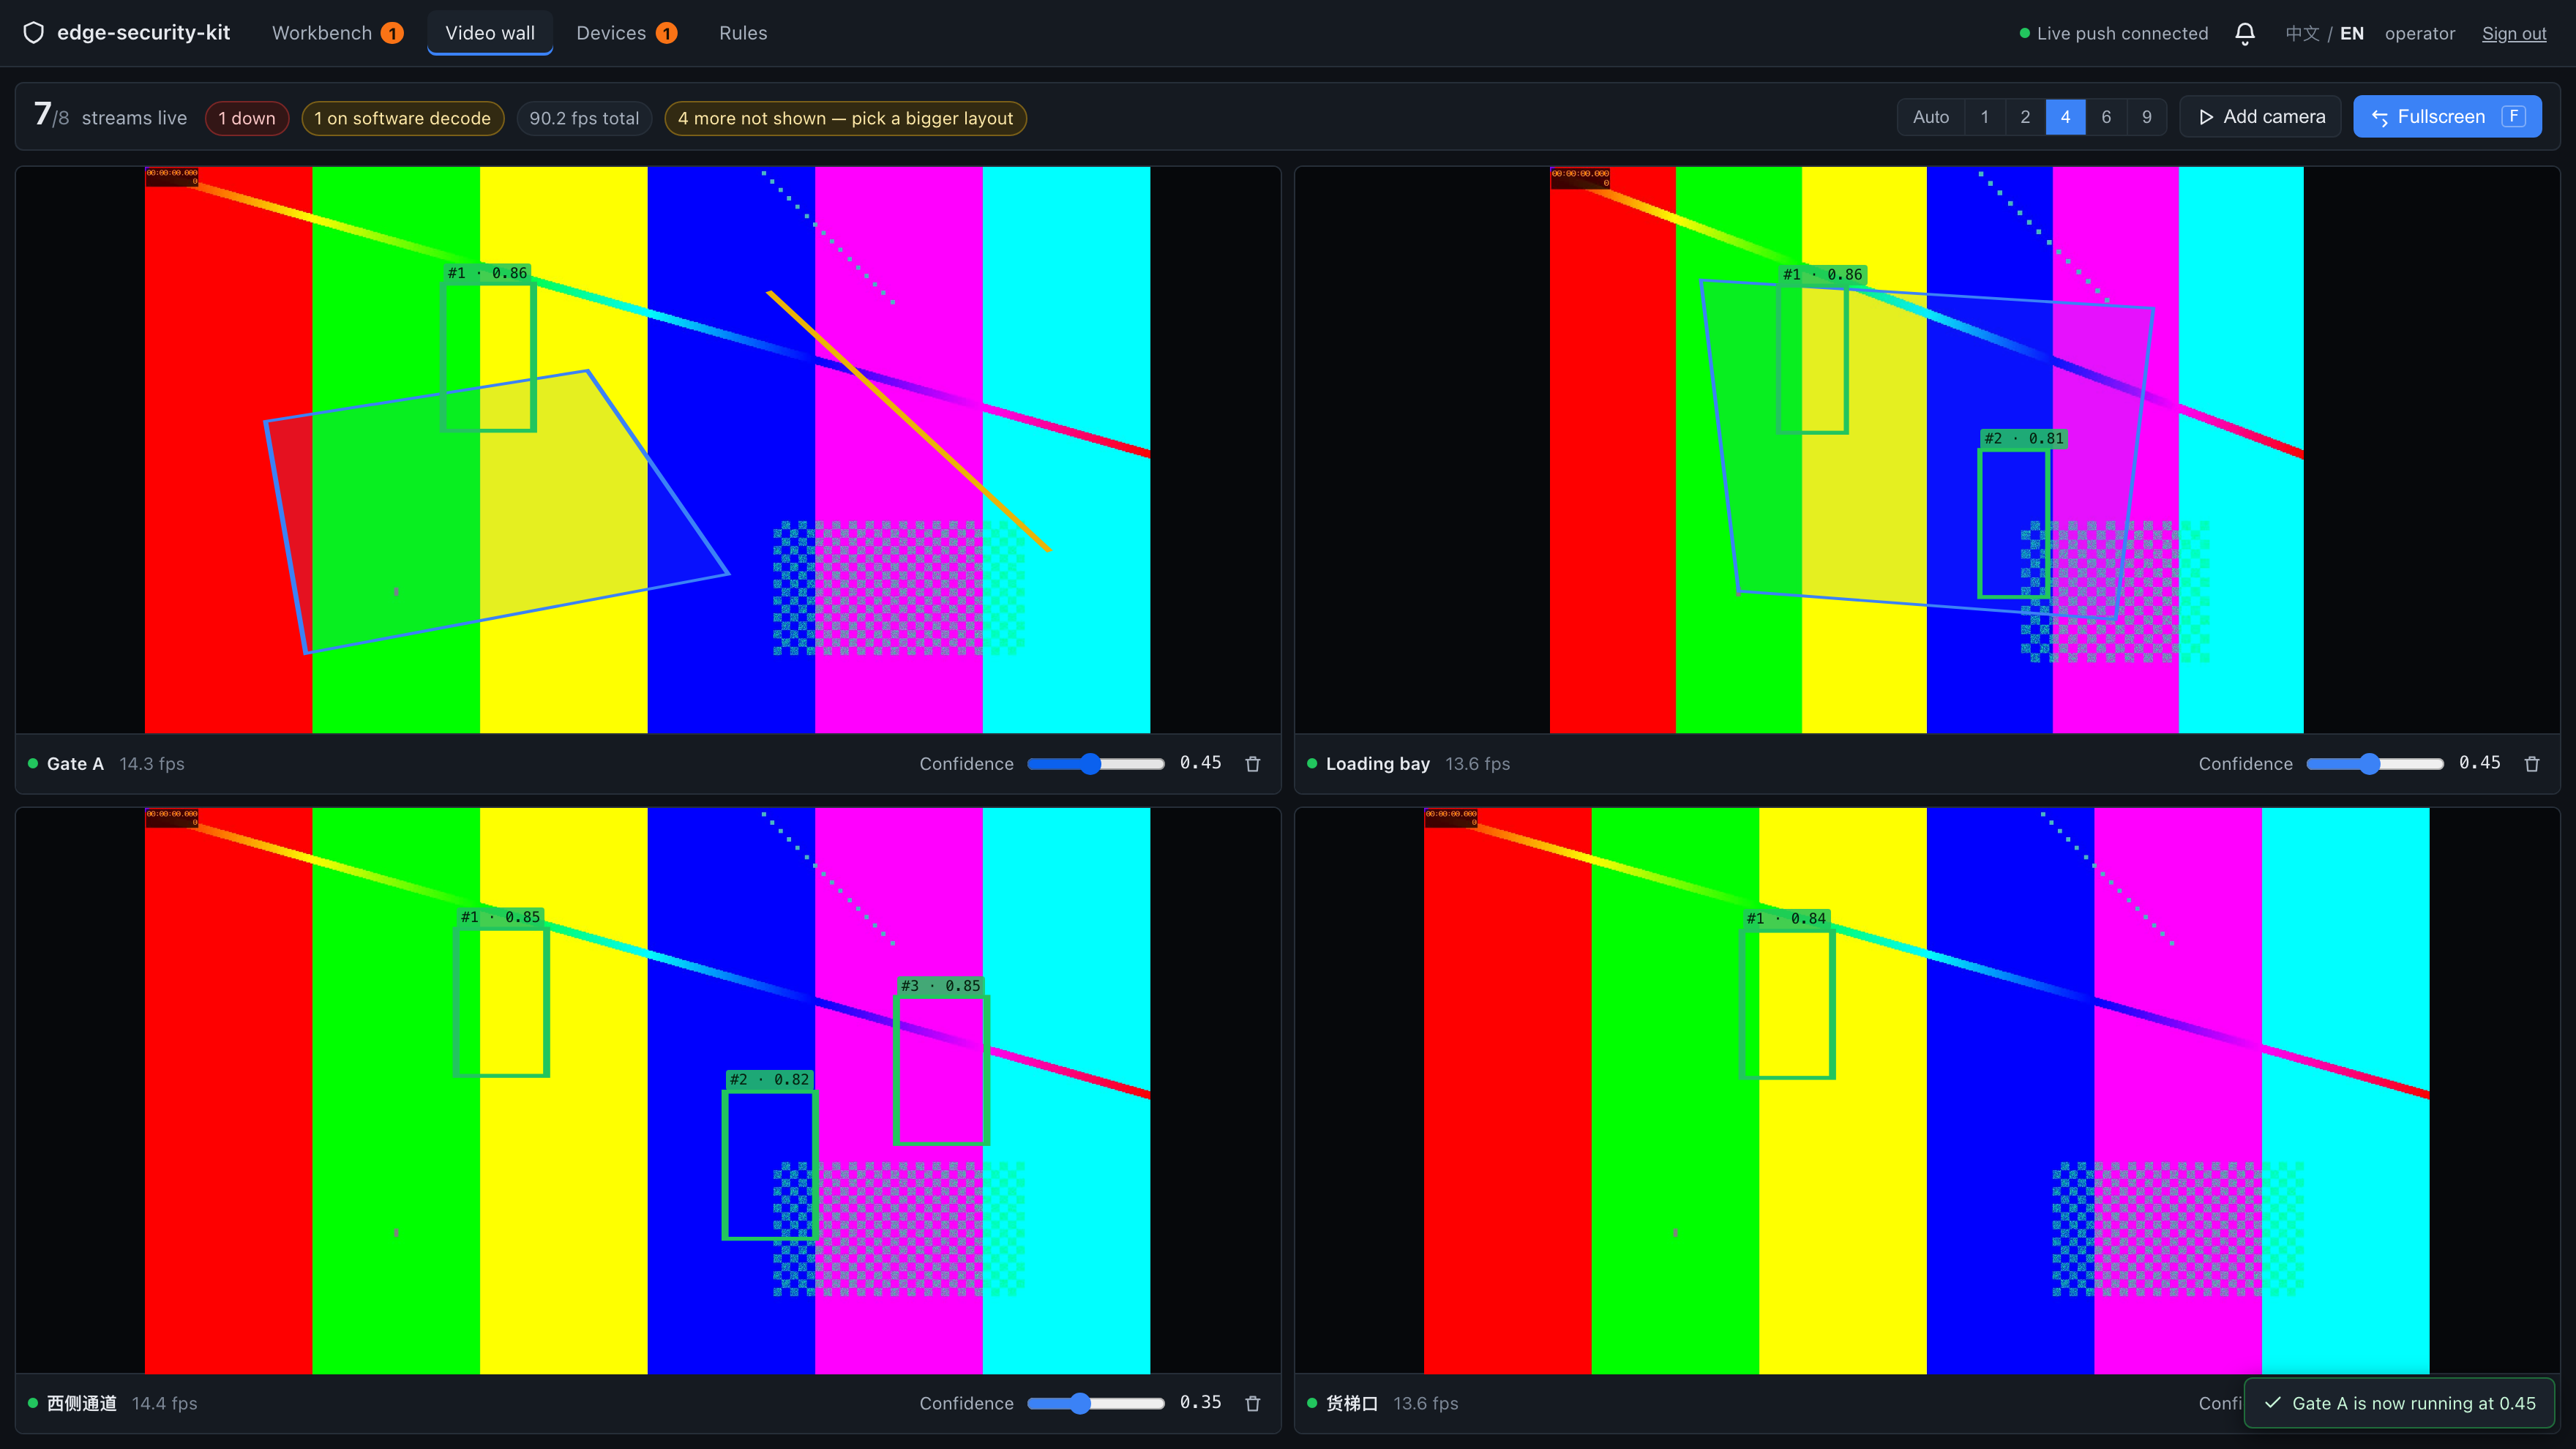Click the 货梯口 video feed

coord(1927,1091)
